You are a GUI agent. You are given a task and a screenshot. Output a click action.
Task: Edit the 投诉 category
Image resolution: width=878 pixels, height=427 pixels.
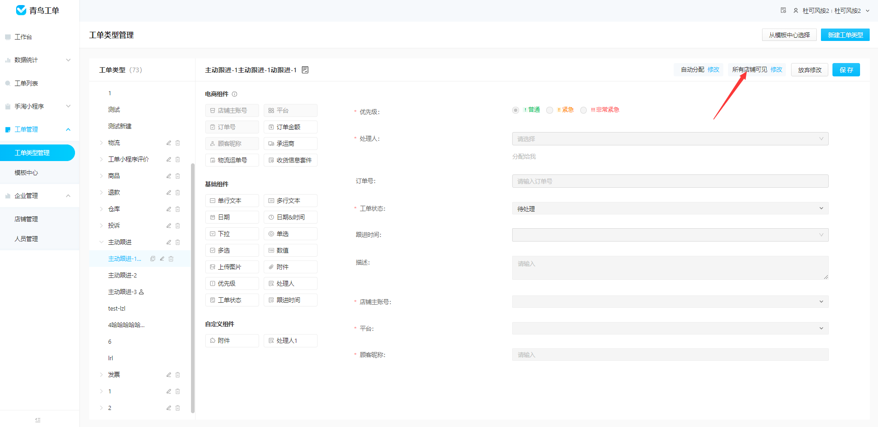tap(169, 226)
